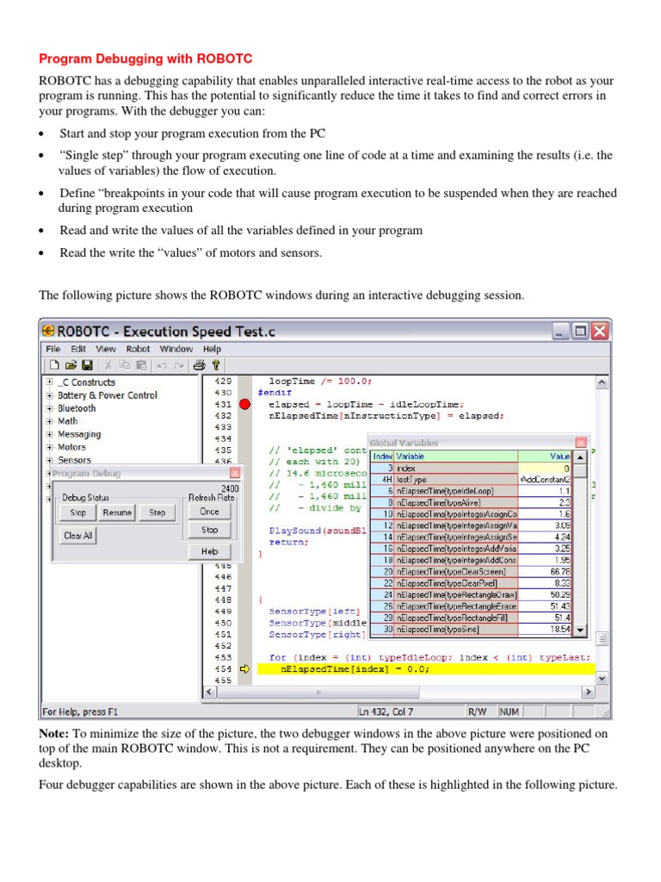
Task: Click the Clear All button
Action: coord(77,536)
